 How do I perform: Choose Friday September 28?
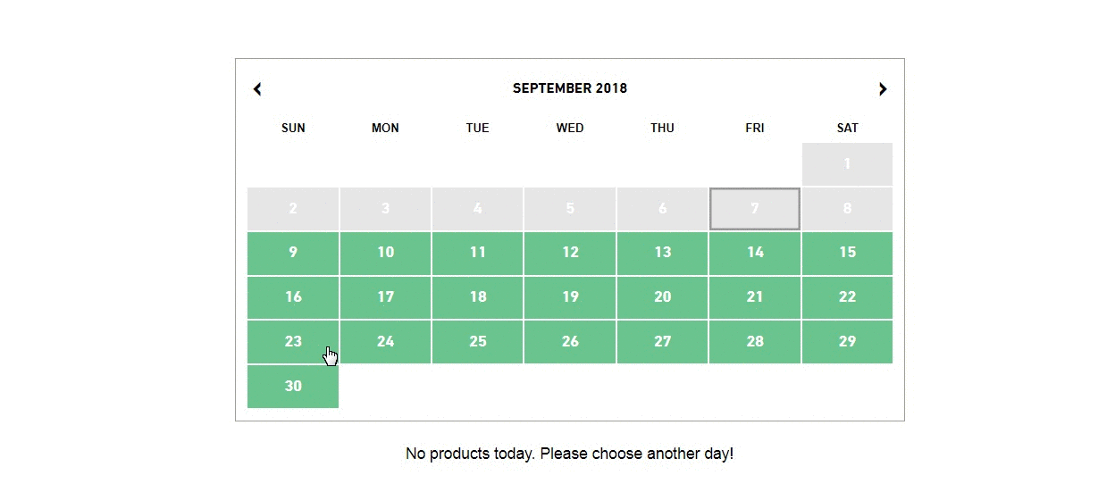755,342
